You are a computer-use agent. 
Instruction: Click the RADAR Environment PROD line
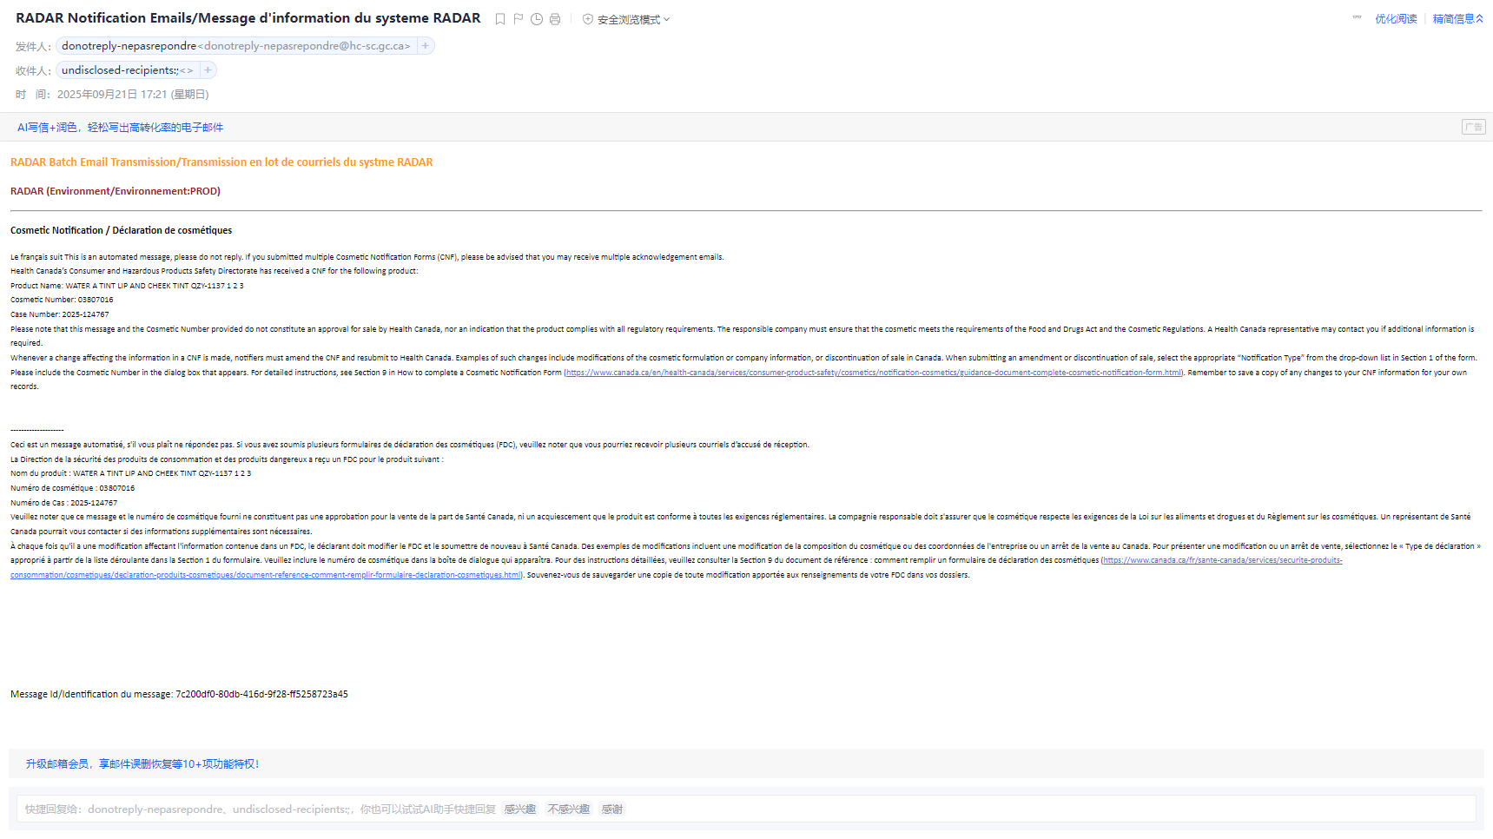click(116, 191)
